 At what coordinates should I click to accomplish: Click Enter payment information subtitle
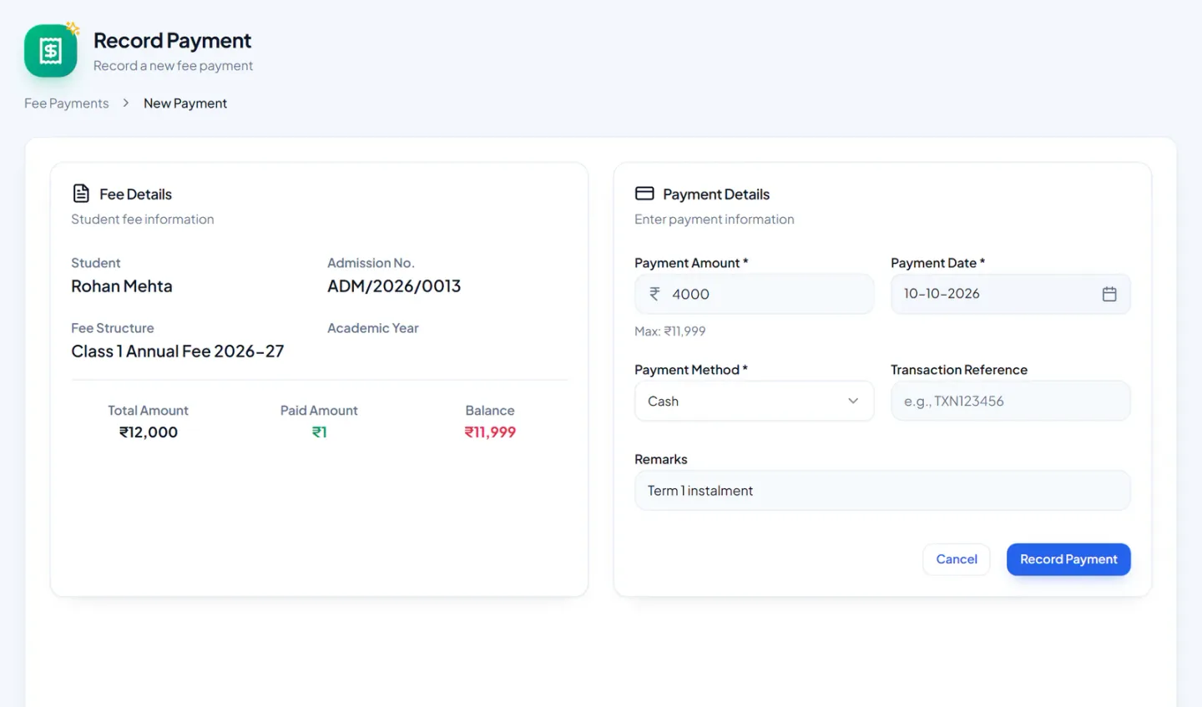pos(715,220)
